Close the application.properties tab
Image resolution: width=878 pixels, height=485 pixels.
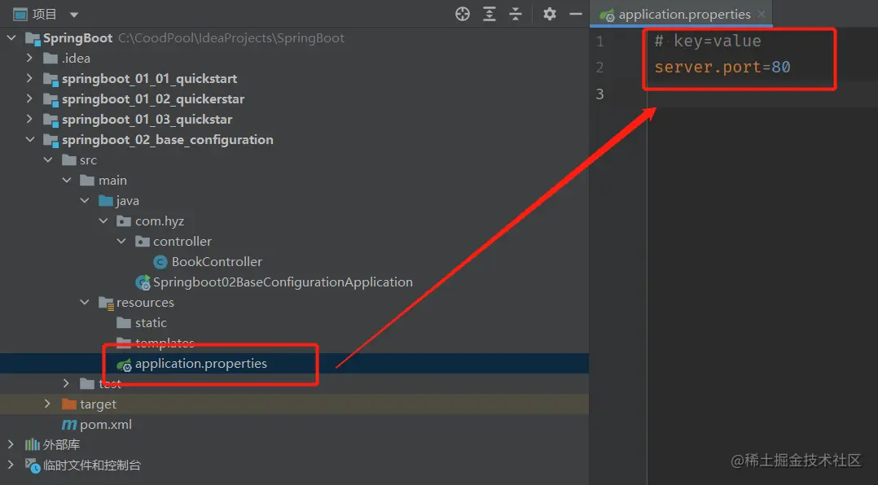(x=762, y=14)
